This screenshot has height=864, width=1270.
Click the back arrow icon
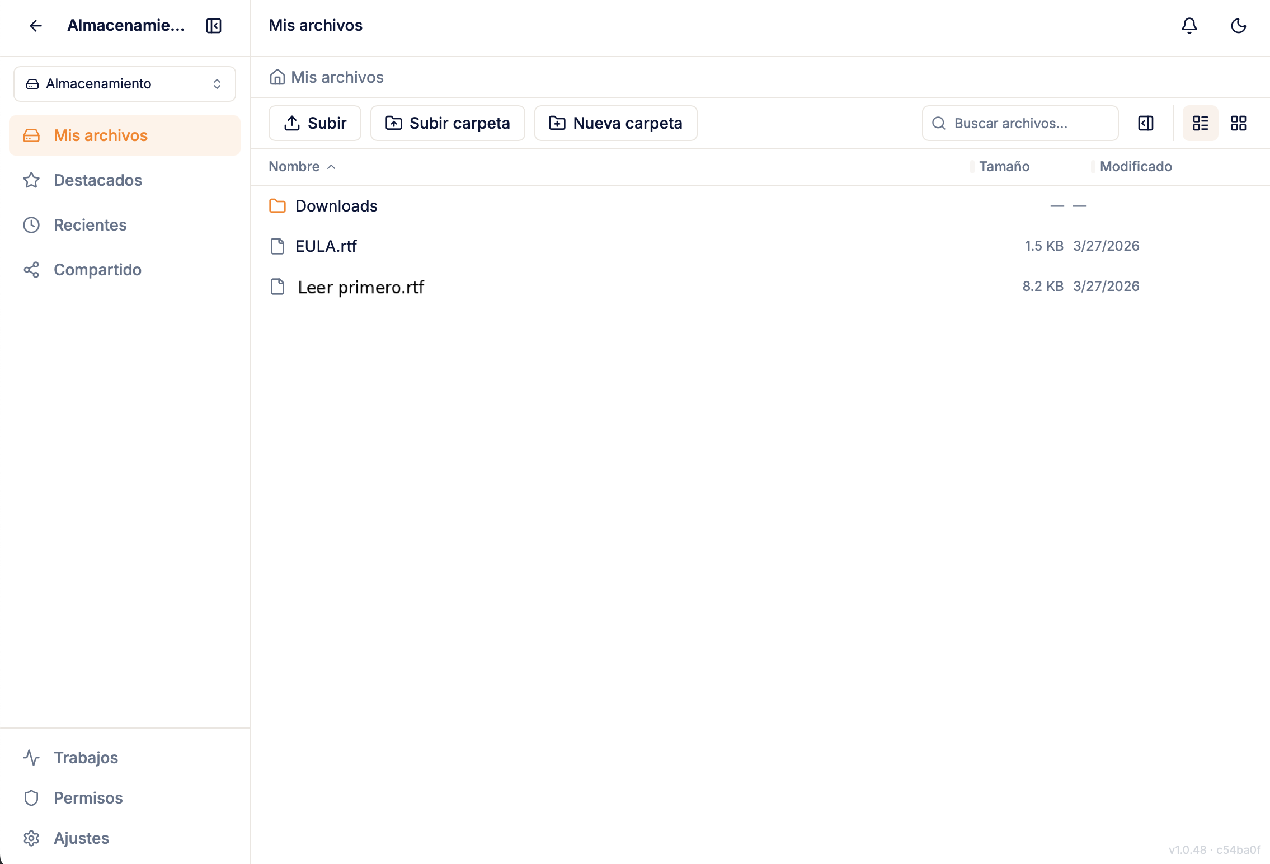coord(36,26)
